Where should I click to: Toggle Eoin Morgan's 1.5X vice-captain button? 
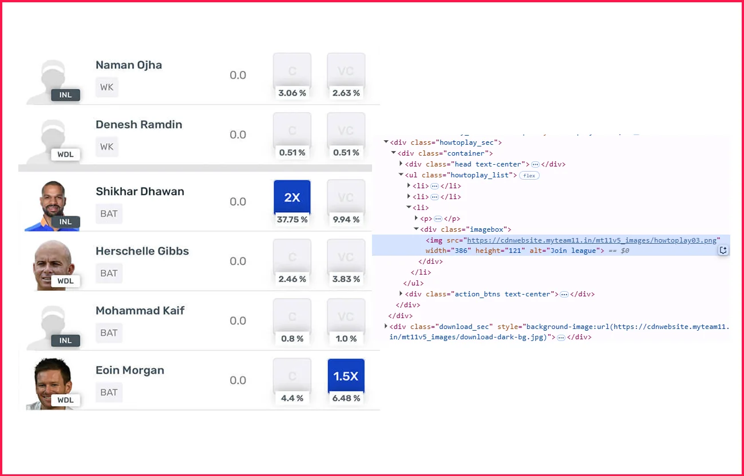coord(346,376)
